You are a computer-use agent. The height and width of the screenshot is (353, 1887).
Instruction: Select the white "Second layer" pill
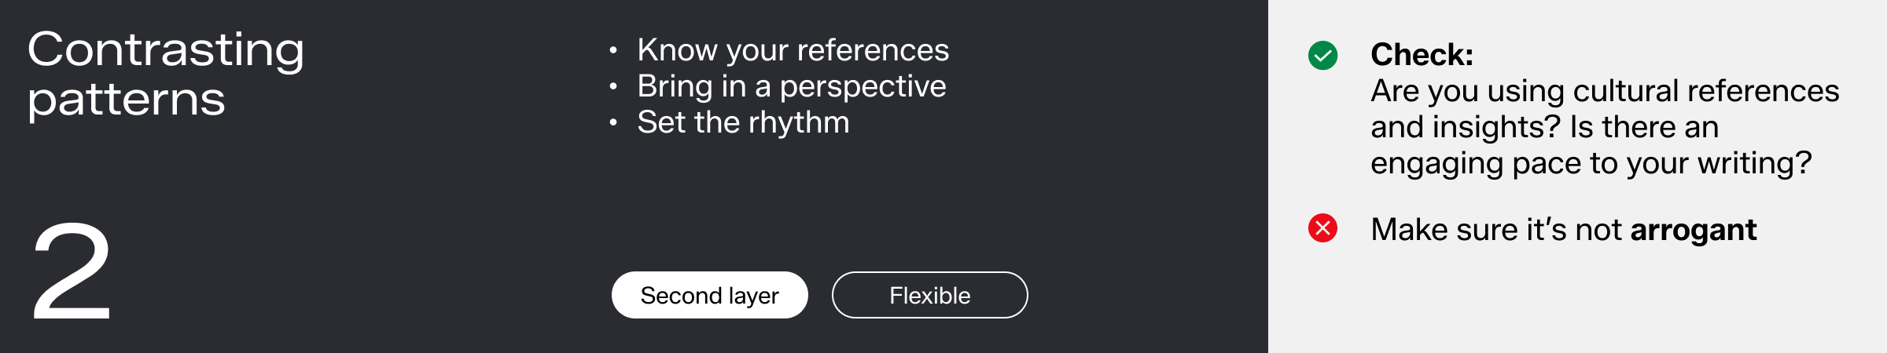point(709,295)
